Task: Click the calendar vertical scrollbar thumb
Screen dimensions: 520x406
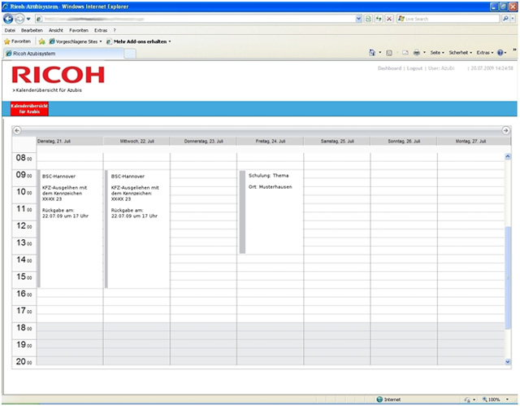Action: pos(508,277)
